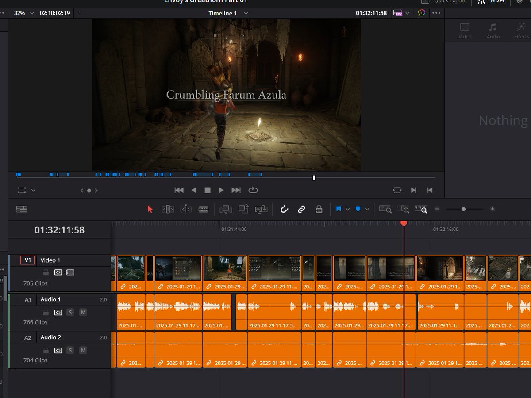Expand the viewer overlay tool dropdown
This screenshot has height=398, width=531.
point(33,190)
